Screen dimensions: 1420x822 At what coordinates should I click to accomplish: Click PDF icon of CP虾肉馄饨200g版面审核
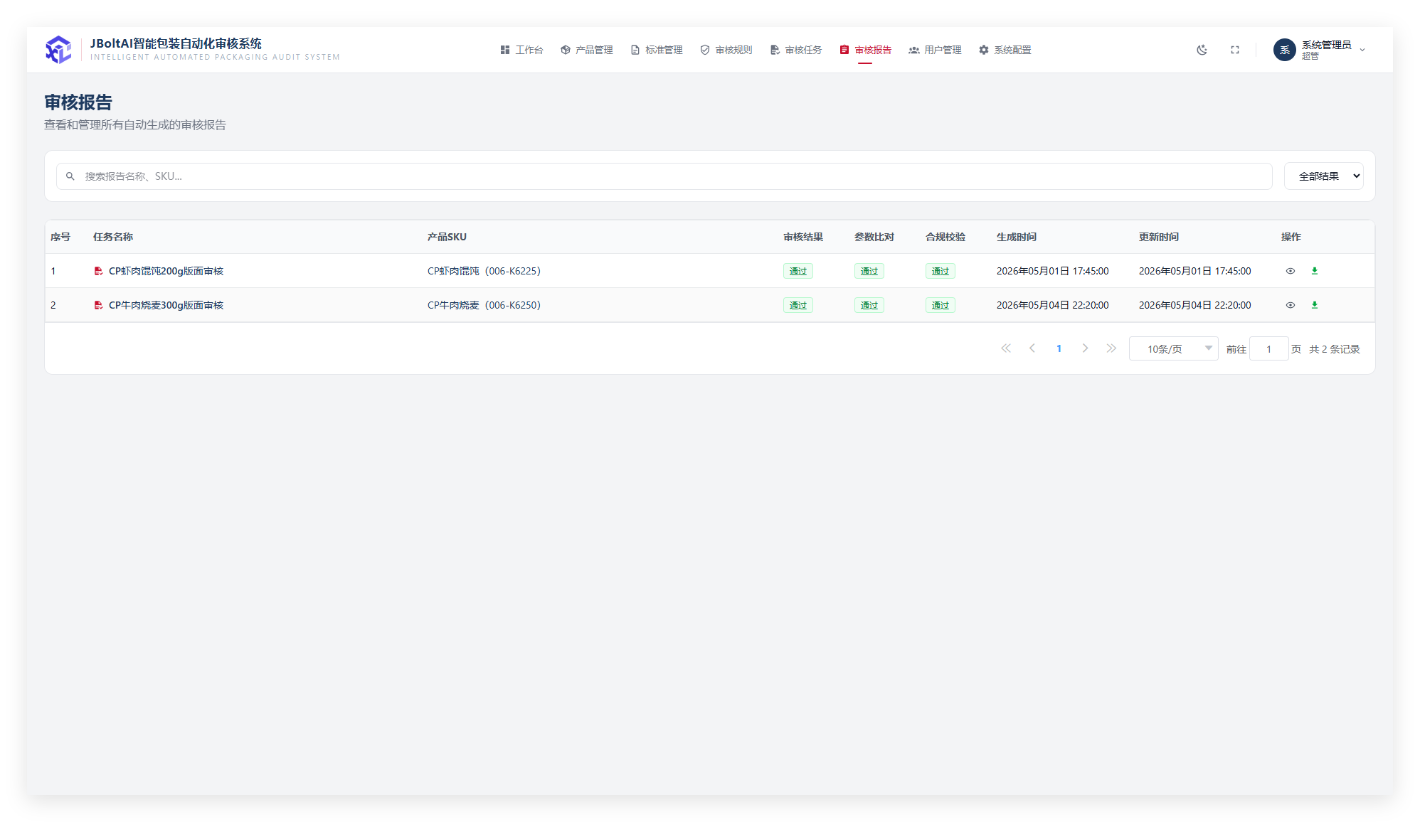tap(98, 271)
